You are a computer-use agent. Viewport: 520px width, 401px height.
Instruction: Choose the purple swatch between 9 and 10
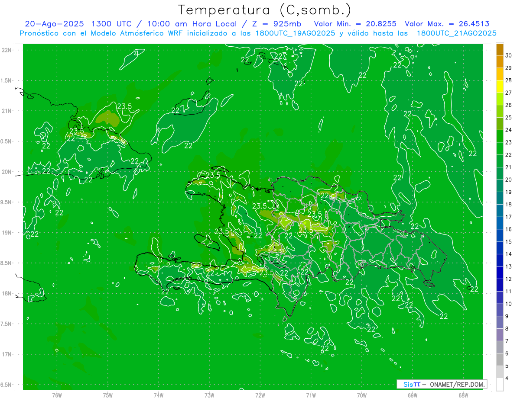point(500,310)
